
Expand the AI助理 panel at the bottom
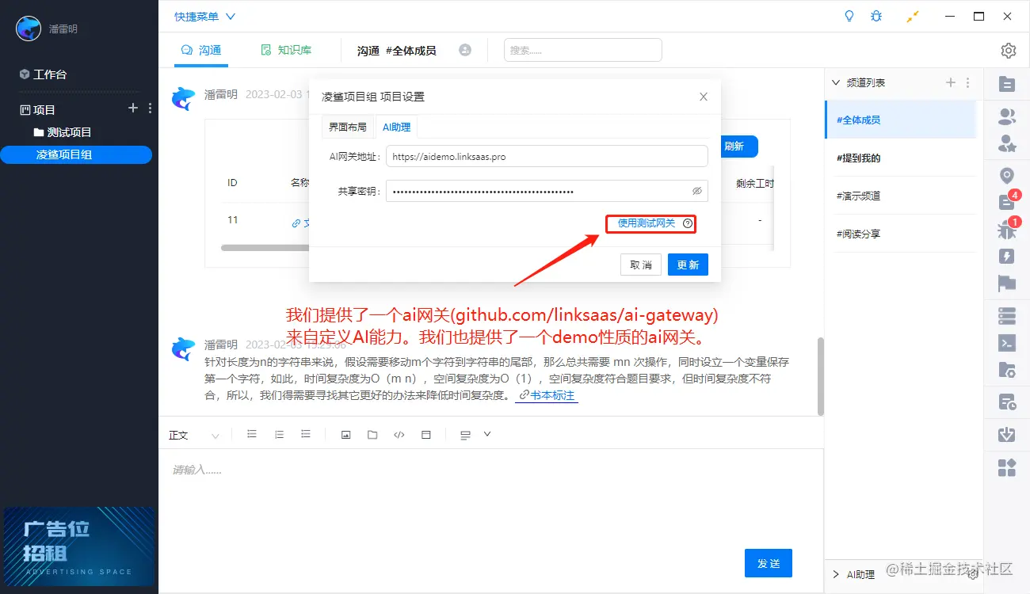tap(835, 574)
